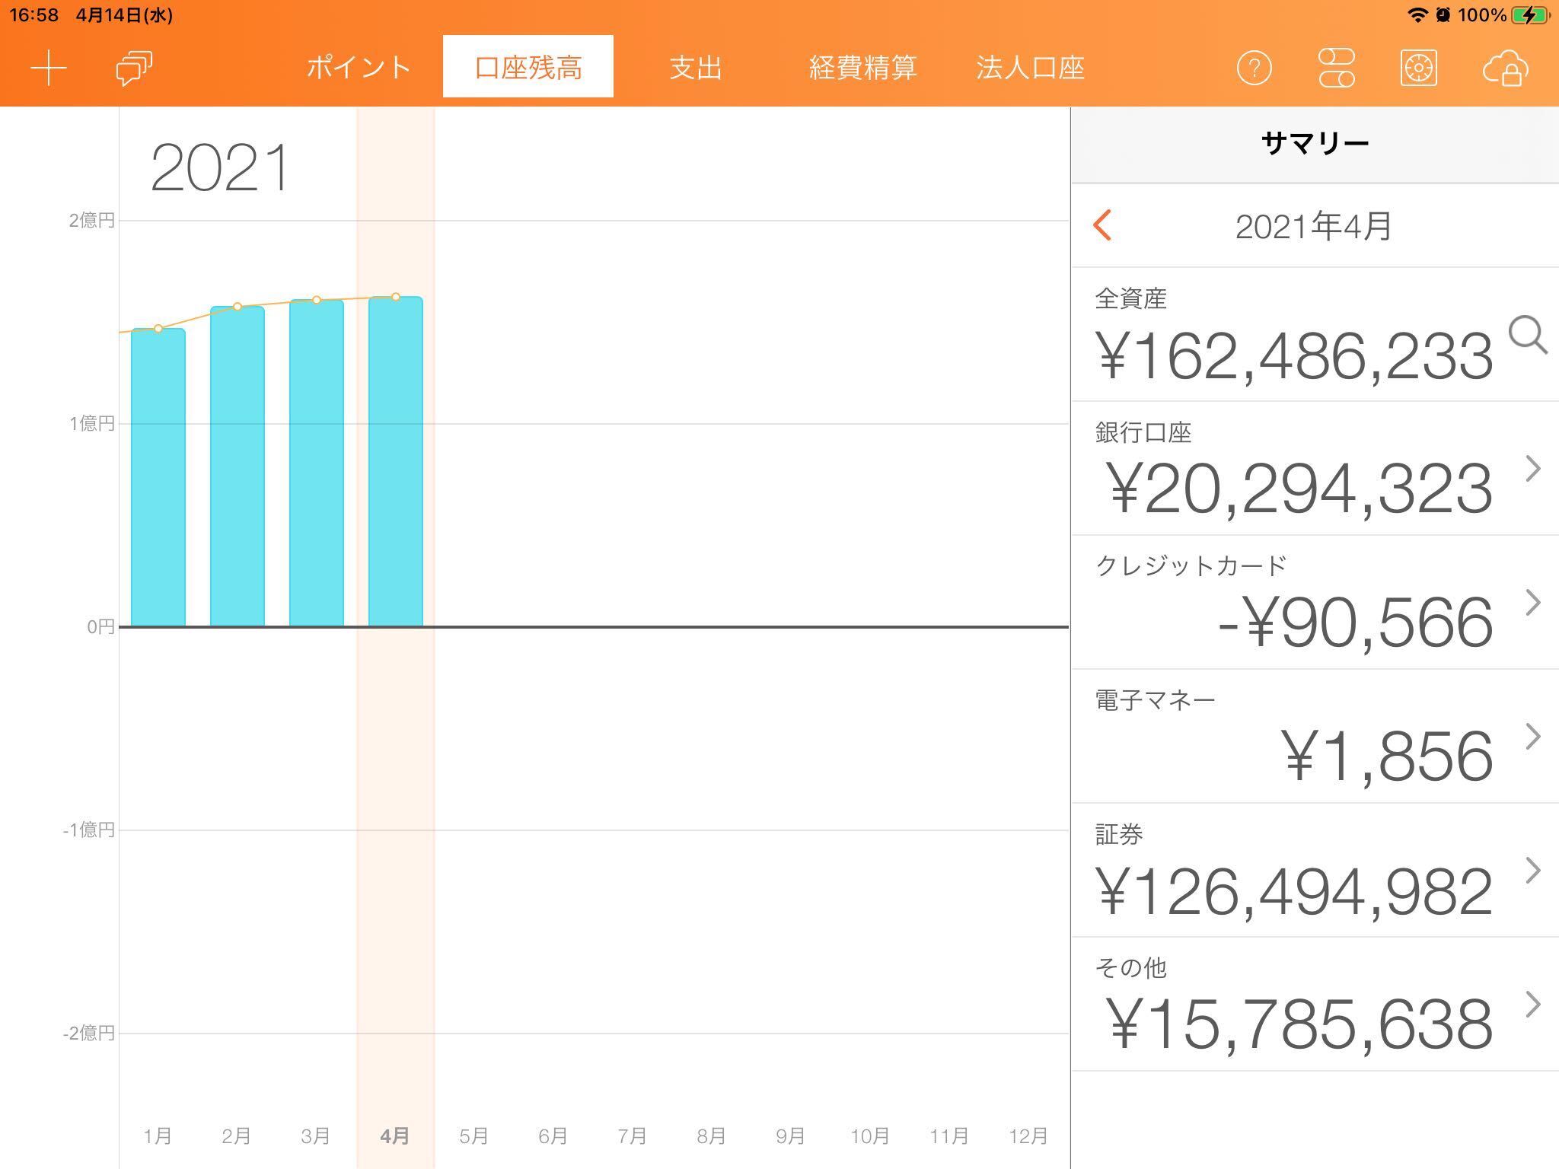1559x1169 pixels.
Task: Select the 1月 bar in chart
Action: point(158,478)
